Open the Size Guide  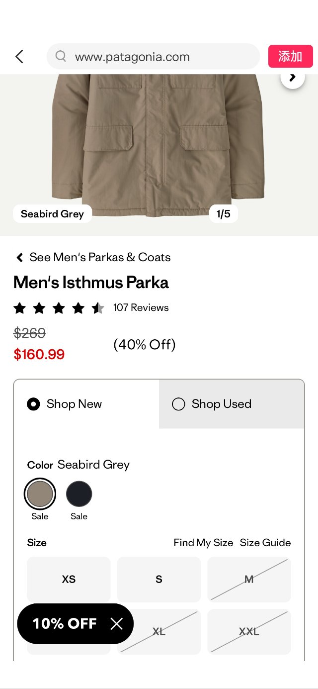[266, 543]
